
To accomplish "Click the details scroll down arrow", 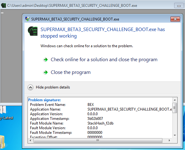I will [175, 135].
